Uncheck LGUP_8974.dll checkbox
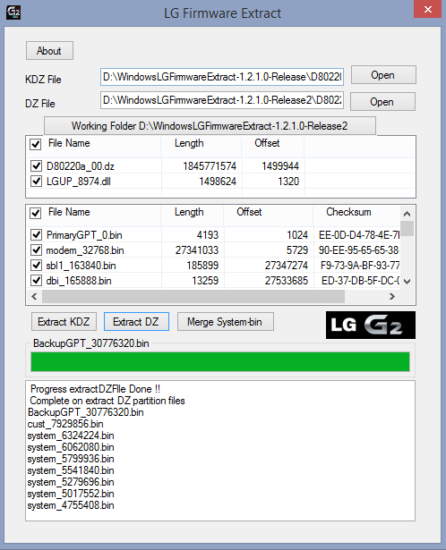The width and height of the screenshot is (446, 550). 36,181
